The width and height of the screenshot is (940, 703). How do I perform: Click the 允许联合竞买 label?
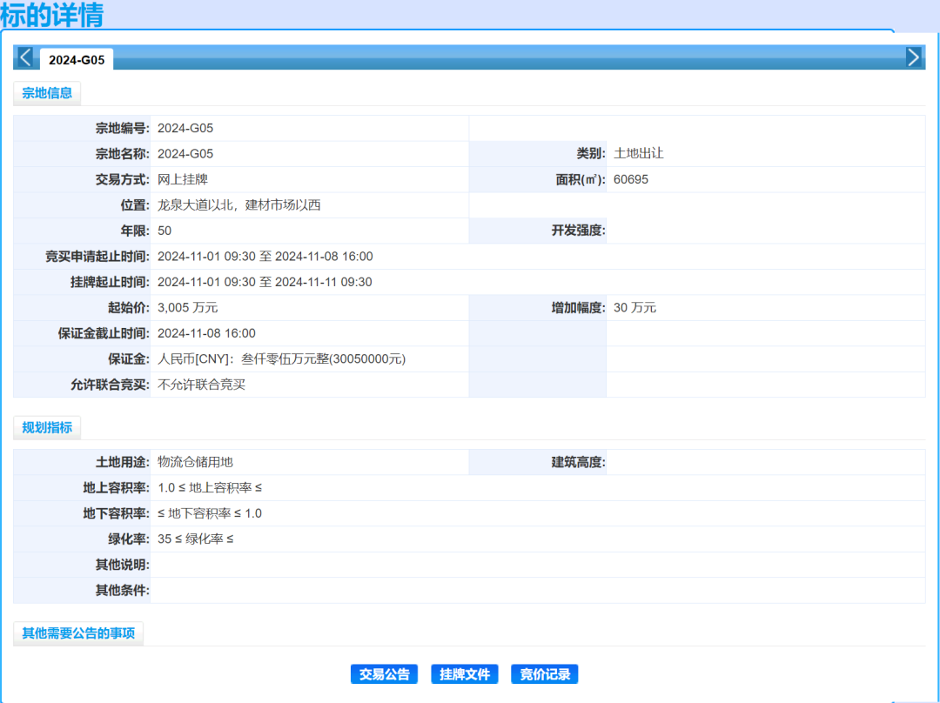(110, 385)
